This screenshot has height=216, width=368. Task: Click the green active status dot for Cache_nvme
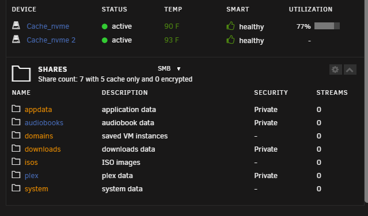click(105, 26)
